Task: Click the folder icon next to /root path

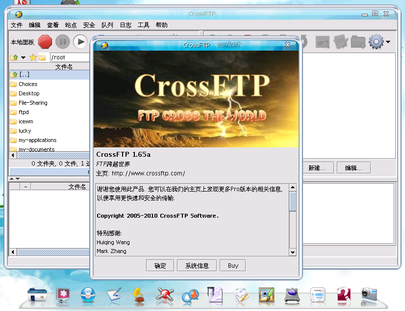Action: 42,57
